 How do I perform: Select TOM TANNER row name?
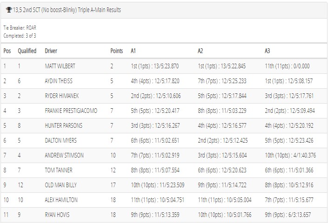pos(59,170)
